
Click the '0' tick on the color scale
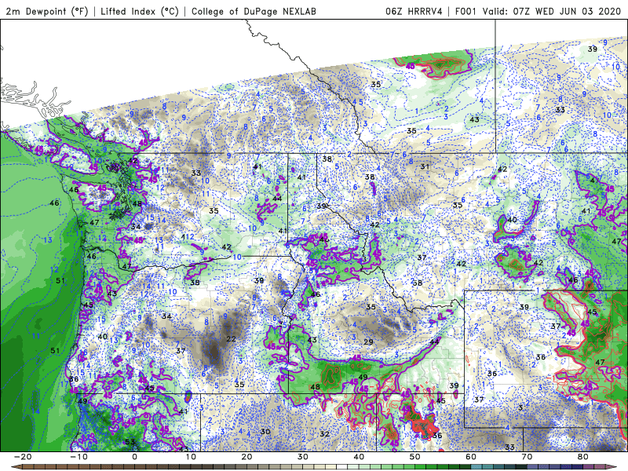pos(134,457)
